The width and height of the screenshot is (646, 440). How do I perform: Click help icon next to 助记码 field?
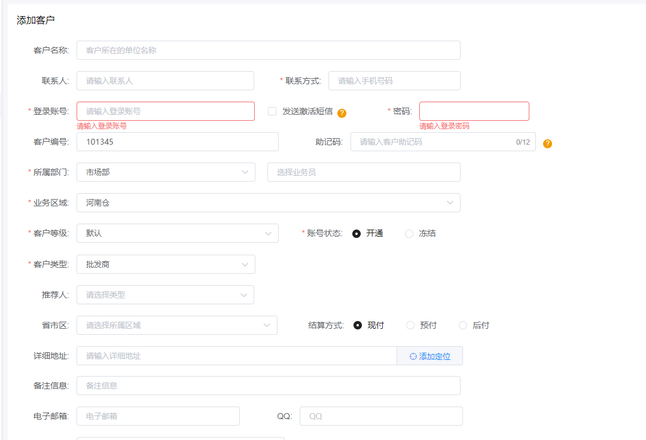tap(547, 143)
